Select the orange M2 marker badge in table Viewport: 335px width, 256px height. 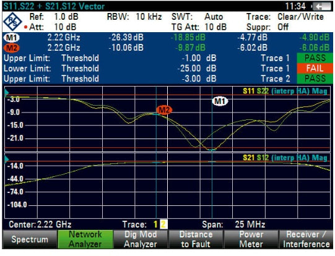click(x=12, y=48)
